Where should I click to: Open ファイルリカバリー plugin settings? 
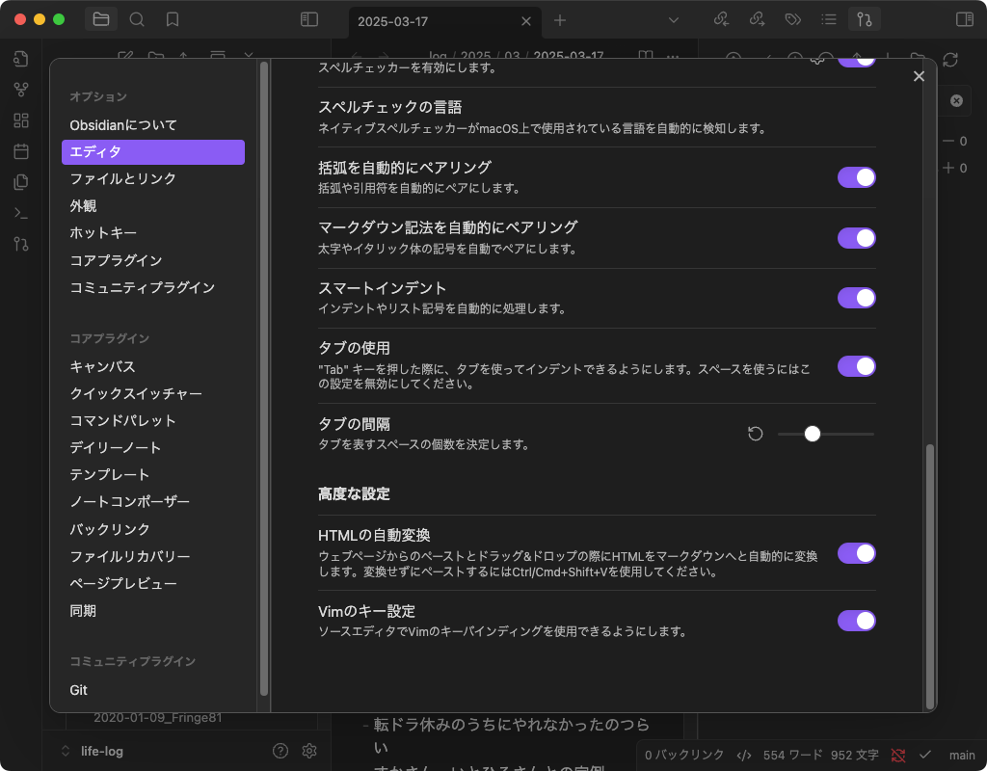click(153, 556)
